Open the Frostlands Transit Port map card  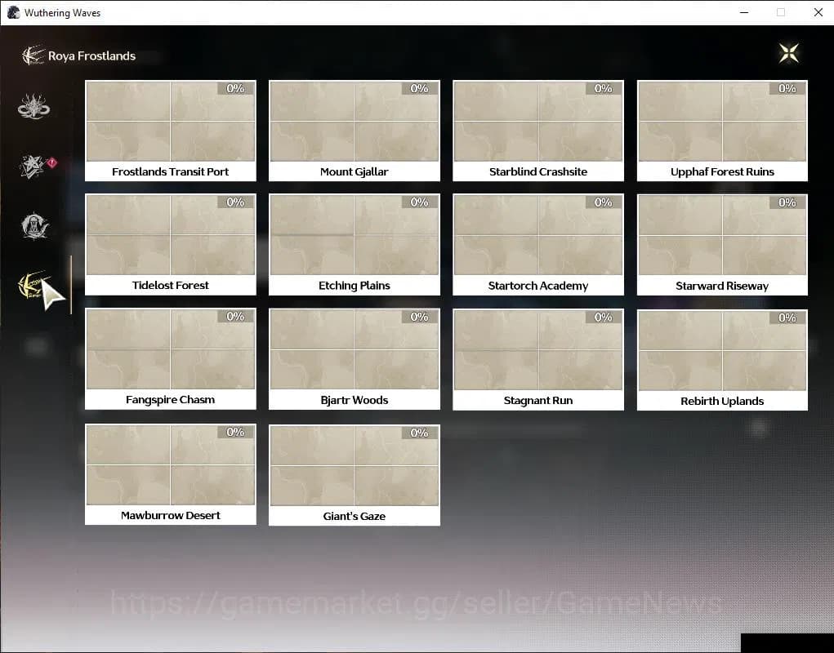(170, 130)
